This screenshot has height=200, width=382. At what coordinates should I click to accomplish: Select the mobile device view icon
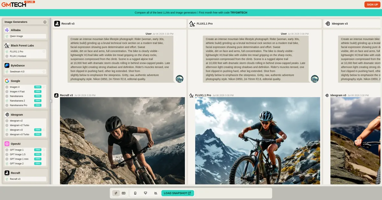click(x=135, y=193)
